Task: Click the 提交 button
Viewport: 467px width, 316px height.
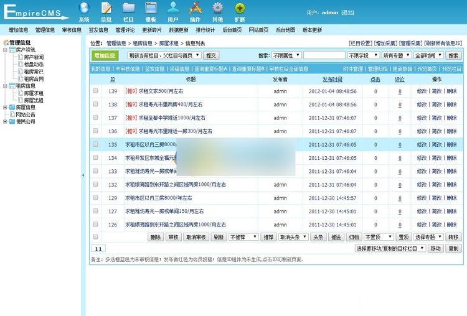Action: (211, 55)
